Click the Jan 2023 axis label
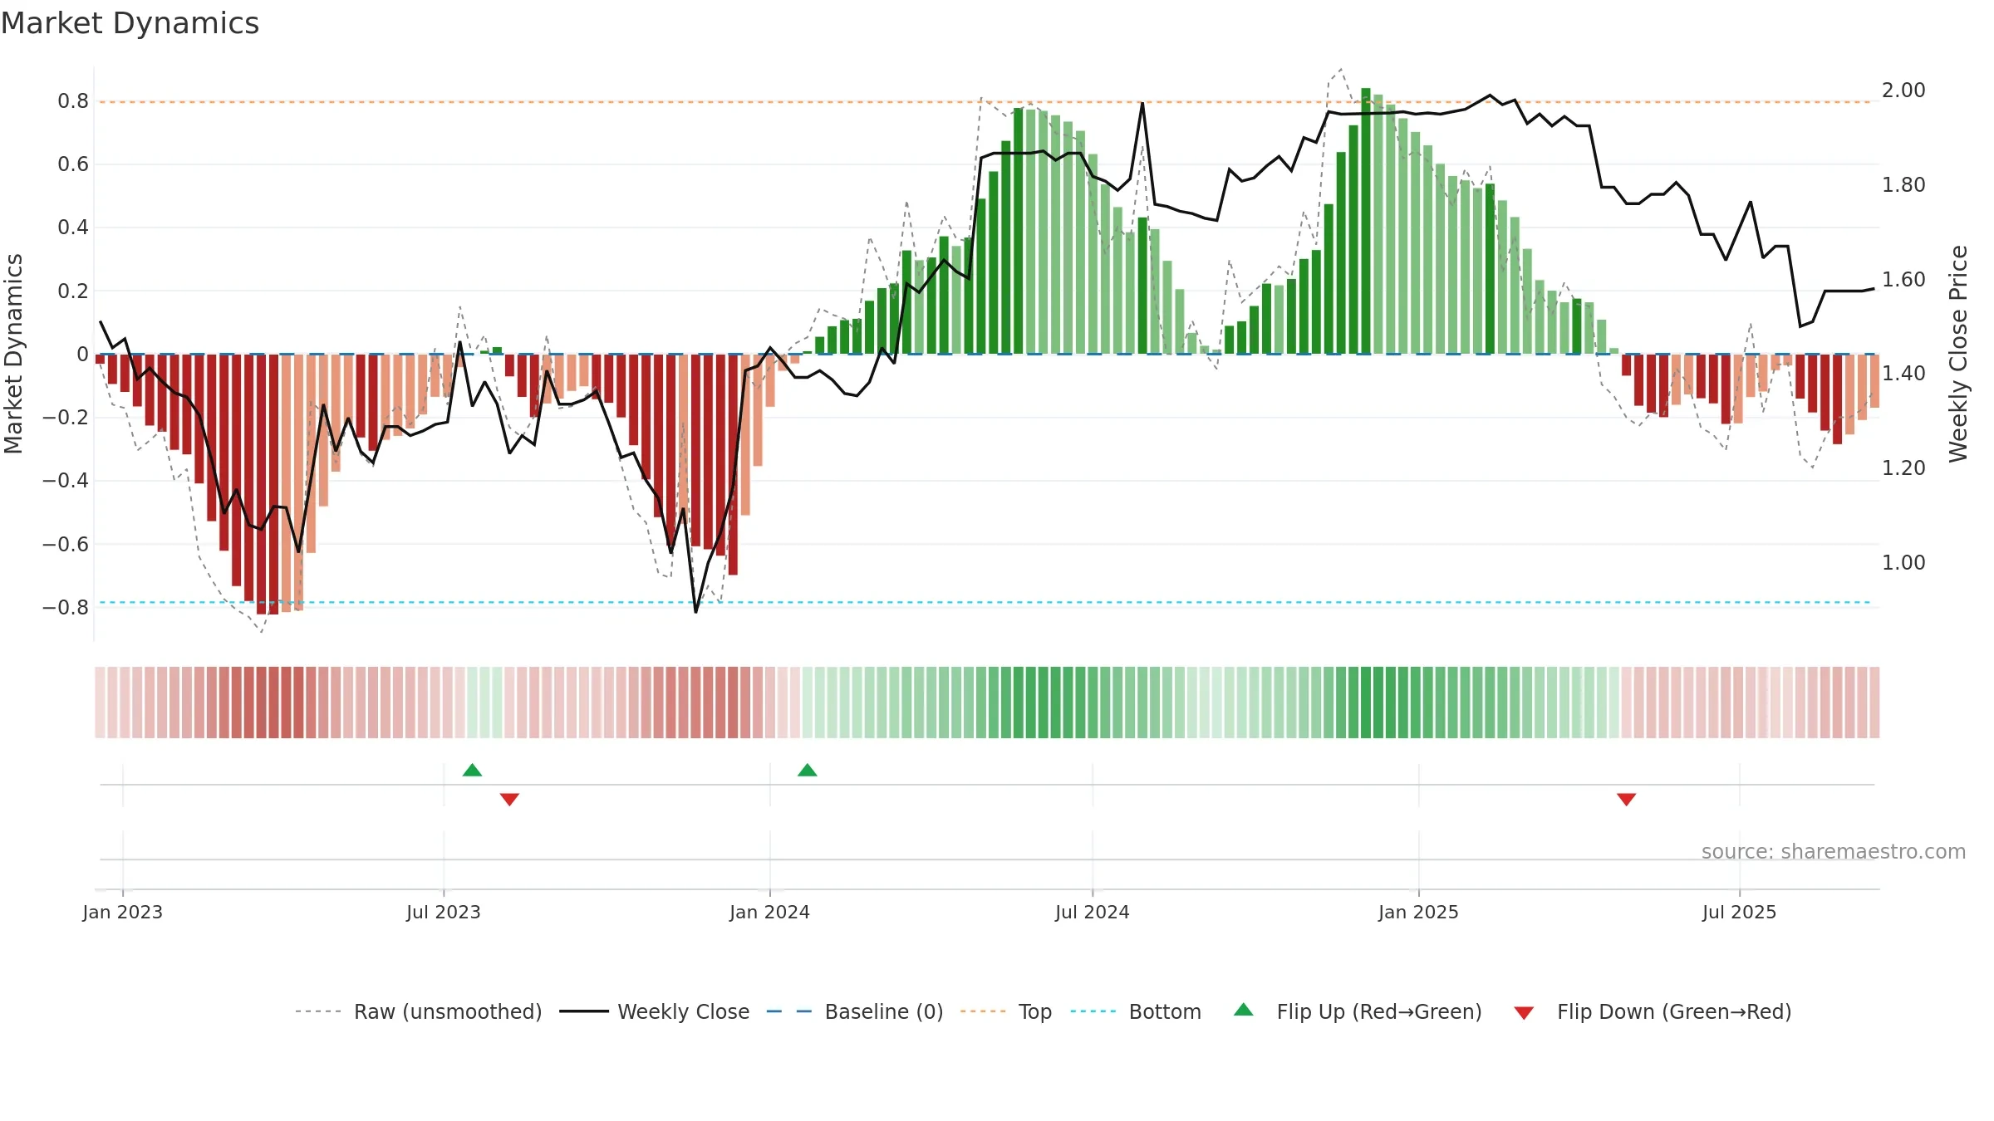The image size is (1994, 1121). click(x=123, y=912)
